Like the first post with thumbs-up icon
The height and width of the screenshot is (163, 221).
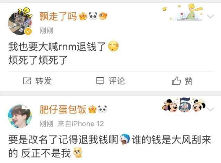coord(176,81)
